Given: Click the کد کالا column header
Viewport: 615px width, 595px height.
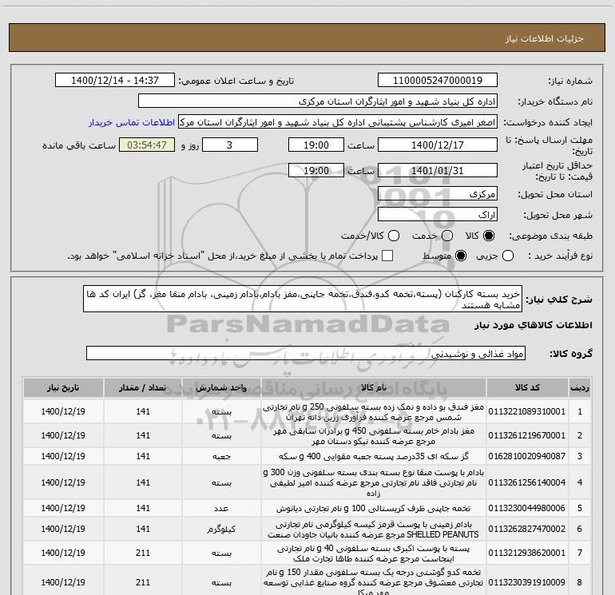Looking at the screenshot, I should pos(527,388).
